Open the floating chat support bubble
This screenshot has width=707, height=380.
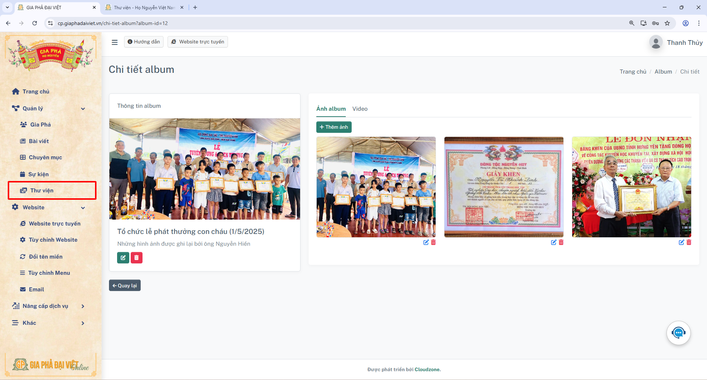[x=678, y=333]
